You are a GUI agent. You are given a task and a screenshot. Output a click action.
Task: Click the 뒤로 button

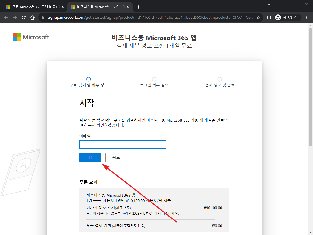pos(116,157)
